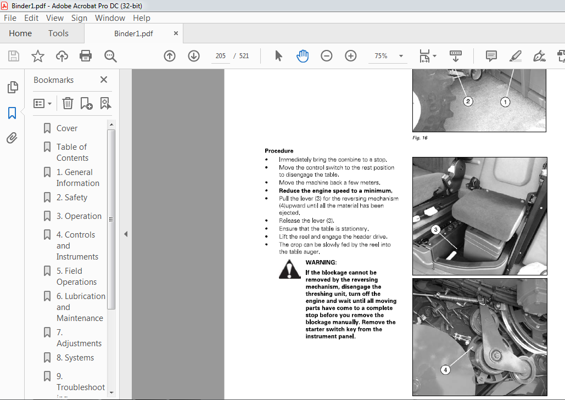Click the Save file icon

coord(14,56)
